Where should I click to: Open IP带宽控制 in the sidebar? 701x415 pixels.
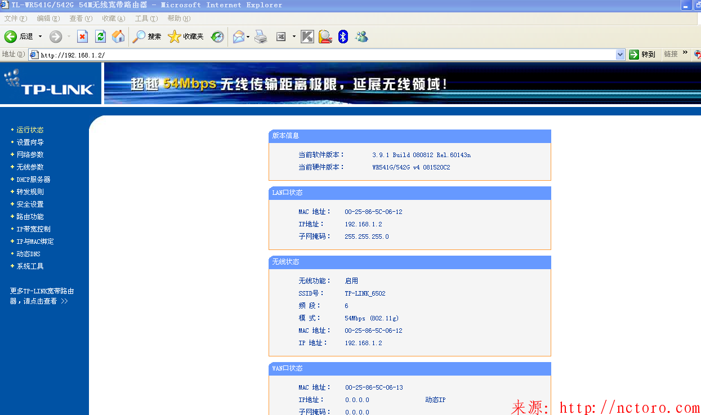click(33, 229)
